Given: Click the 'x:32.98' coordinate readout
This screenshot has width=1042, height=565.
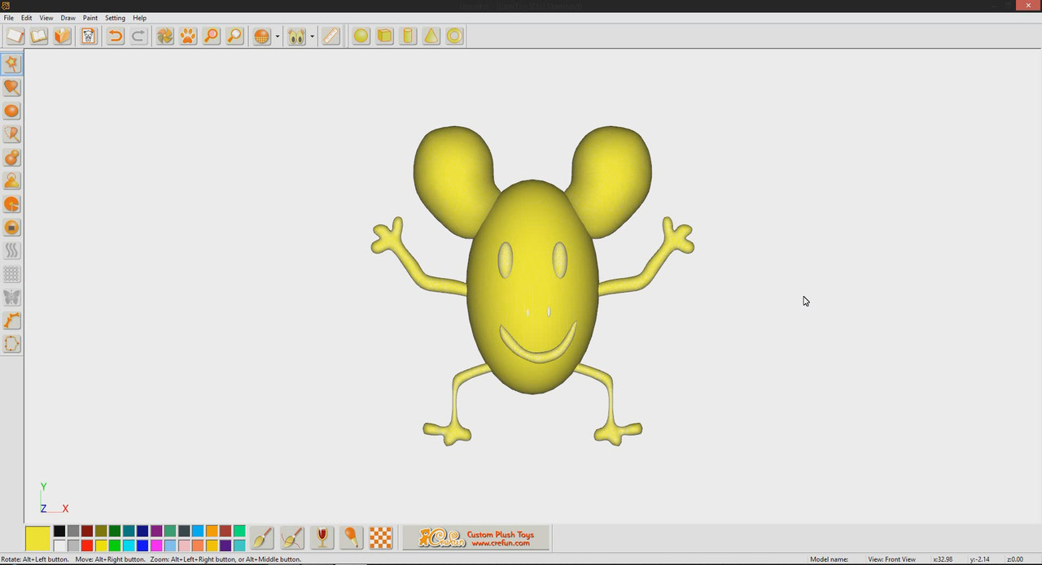Looking at the screenshot, I should (x=943, y=559).
